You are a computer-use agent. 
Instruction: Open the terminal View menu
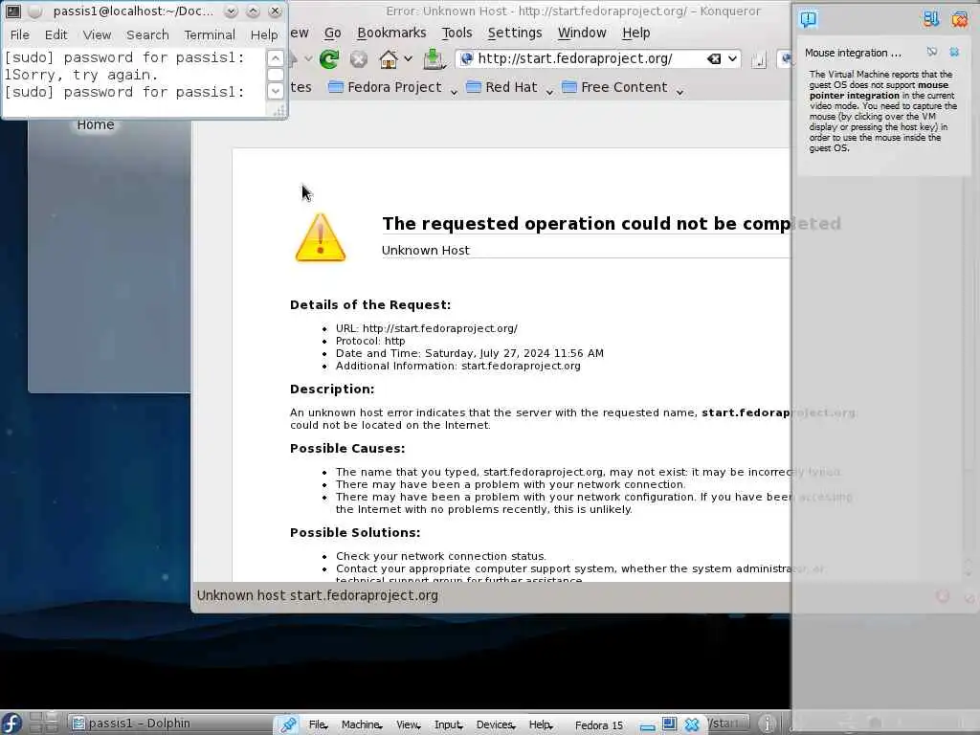[97, 35]
